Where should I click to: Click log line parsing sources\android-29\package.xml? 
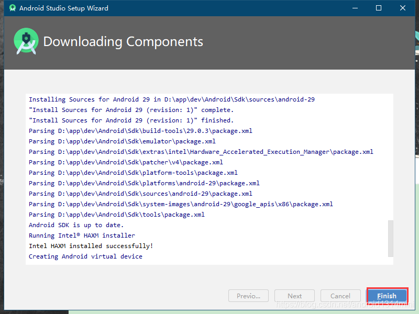tap(140, 194)
